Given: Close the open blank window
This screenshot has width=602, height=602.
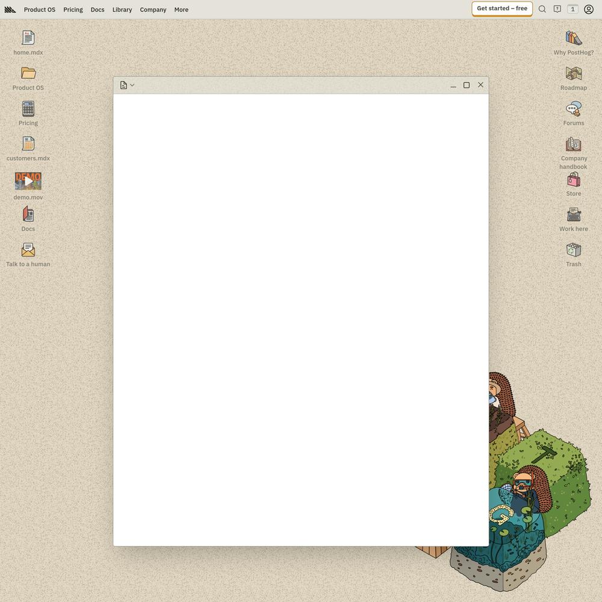Looking at the screenshot, I should pyautogui.click(x=480, y=85).
